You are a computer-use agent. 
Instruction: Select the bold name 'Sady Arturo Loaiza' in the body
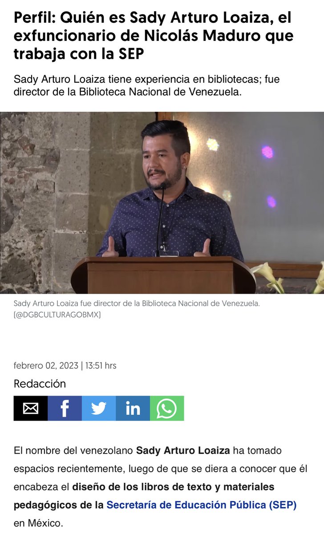183,450
